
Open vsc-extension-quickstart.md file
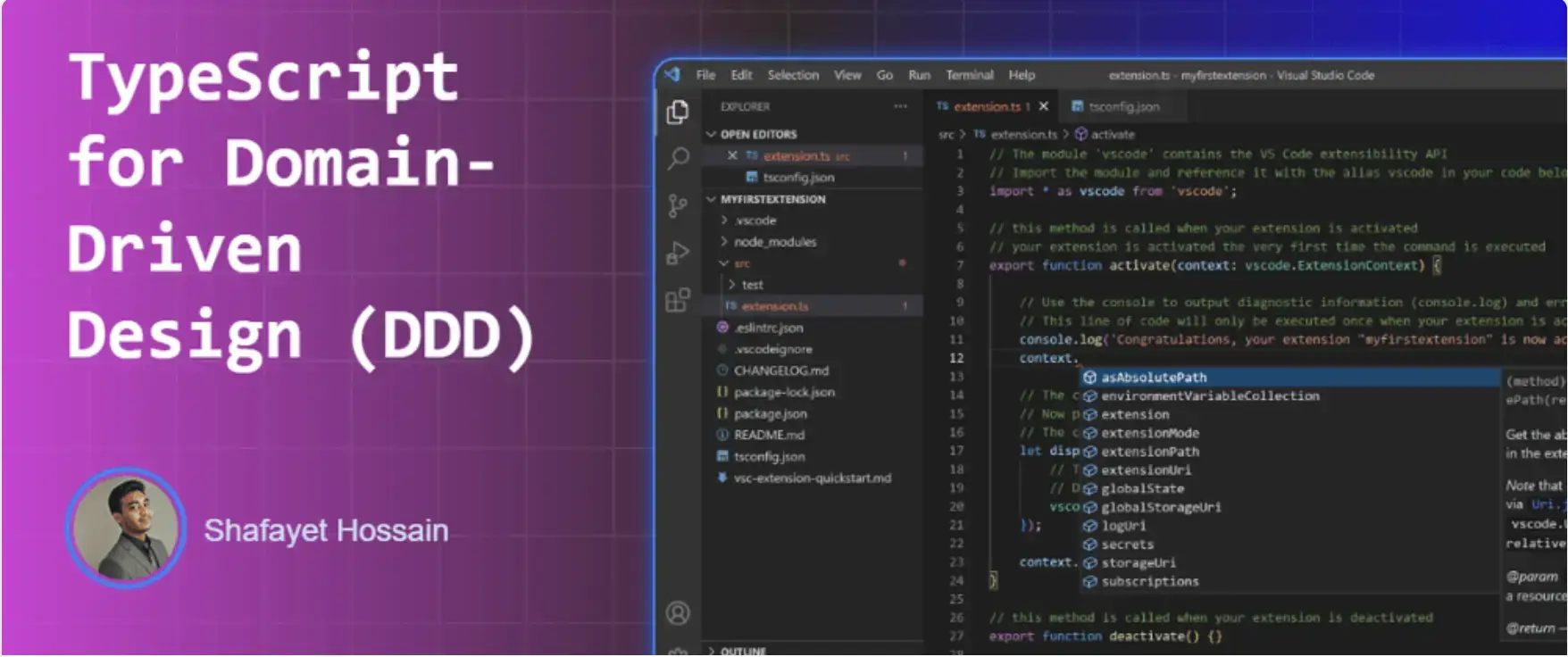point(812,478)
